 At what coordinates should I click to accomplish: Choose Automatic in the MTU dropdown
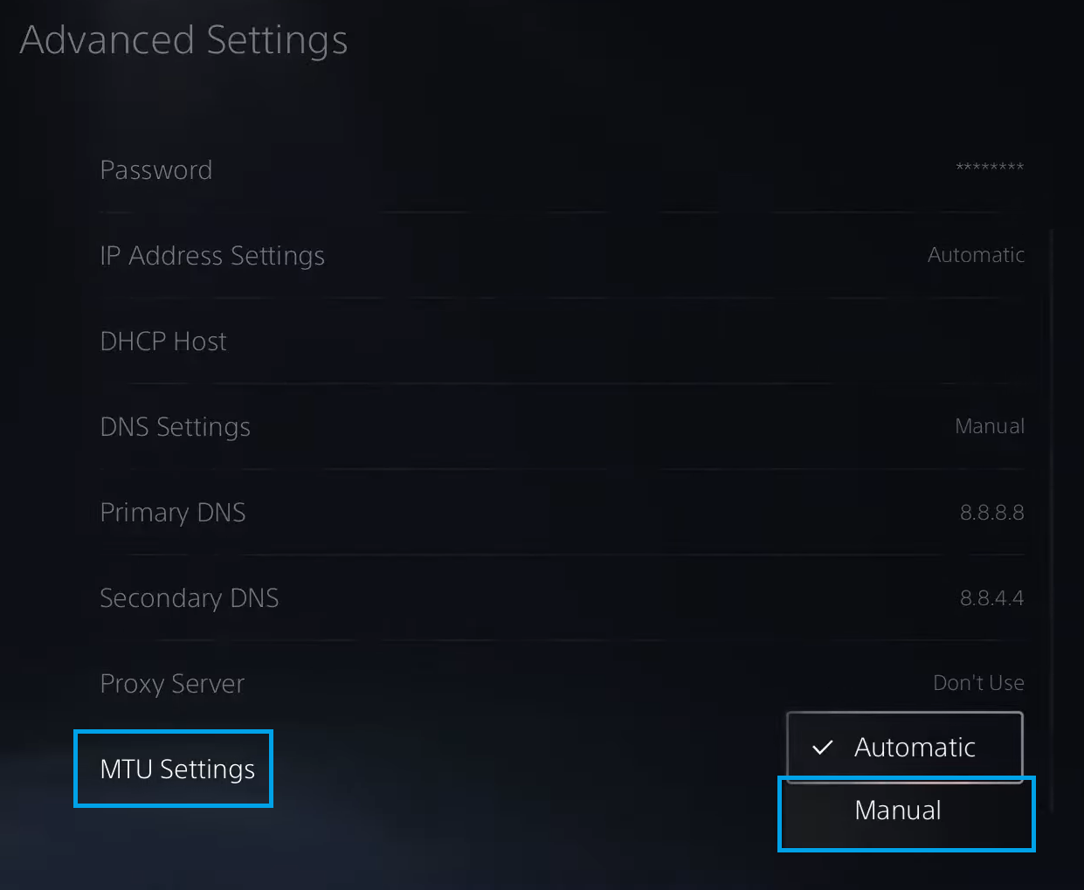pyautogui.click(x=914, y=748)
